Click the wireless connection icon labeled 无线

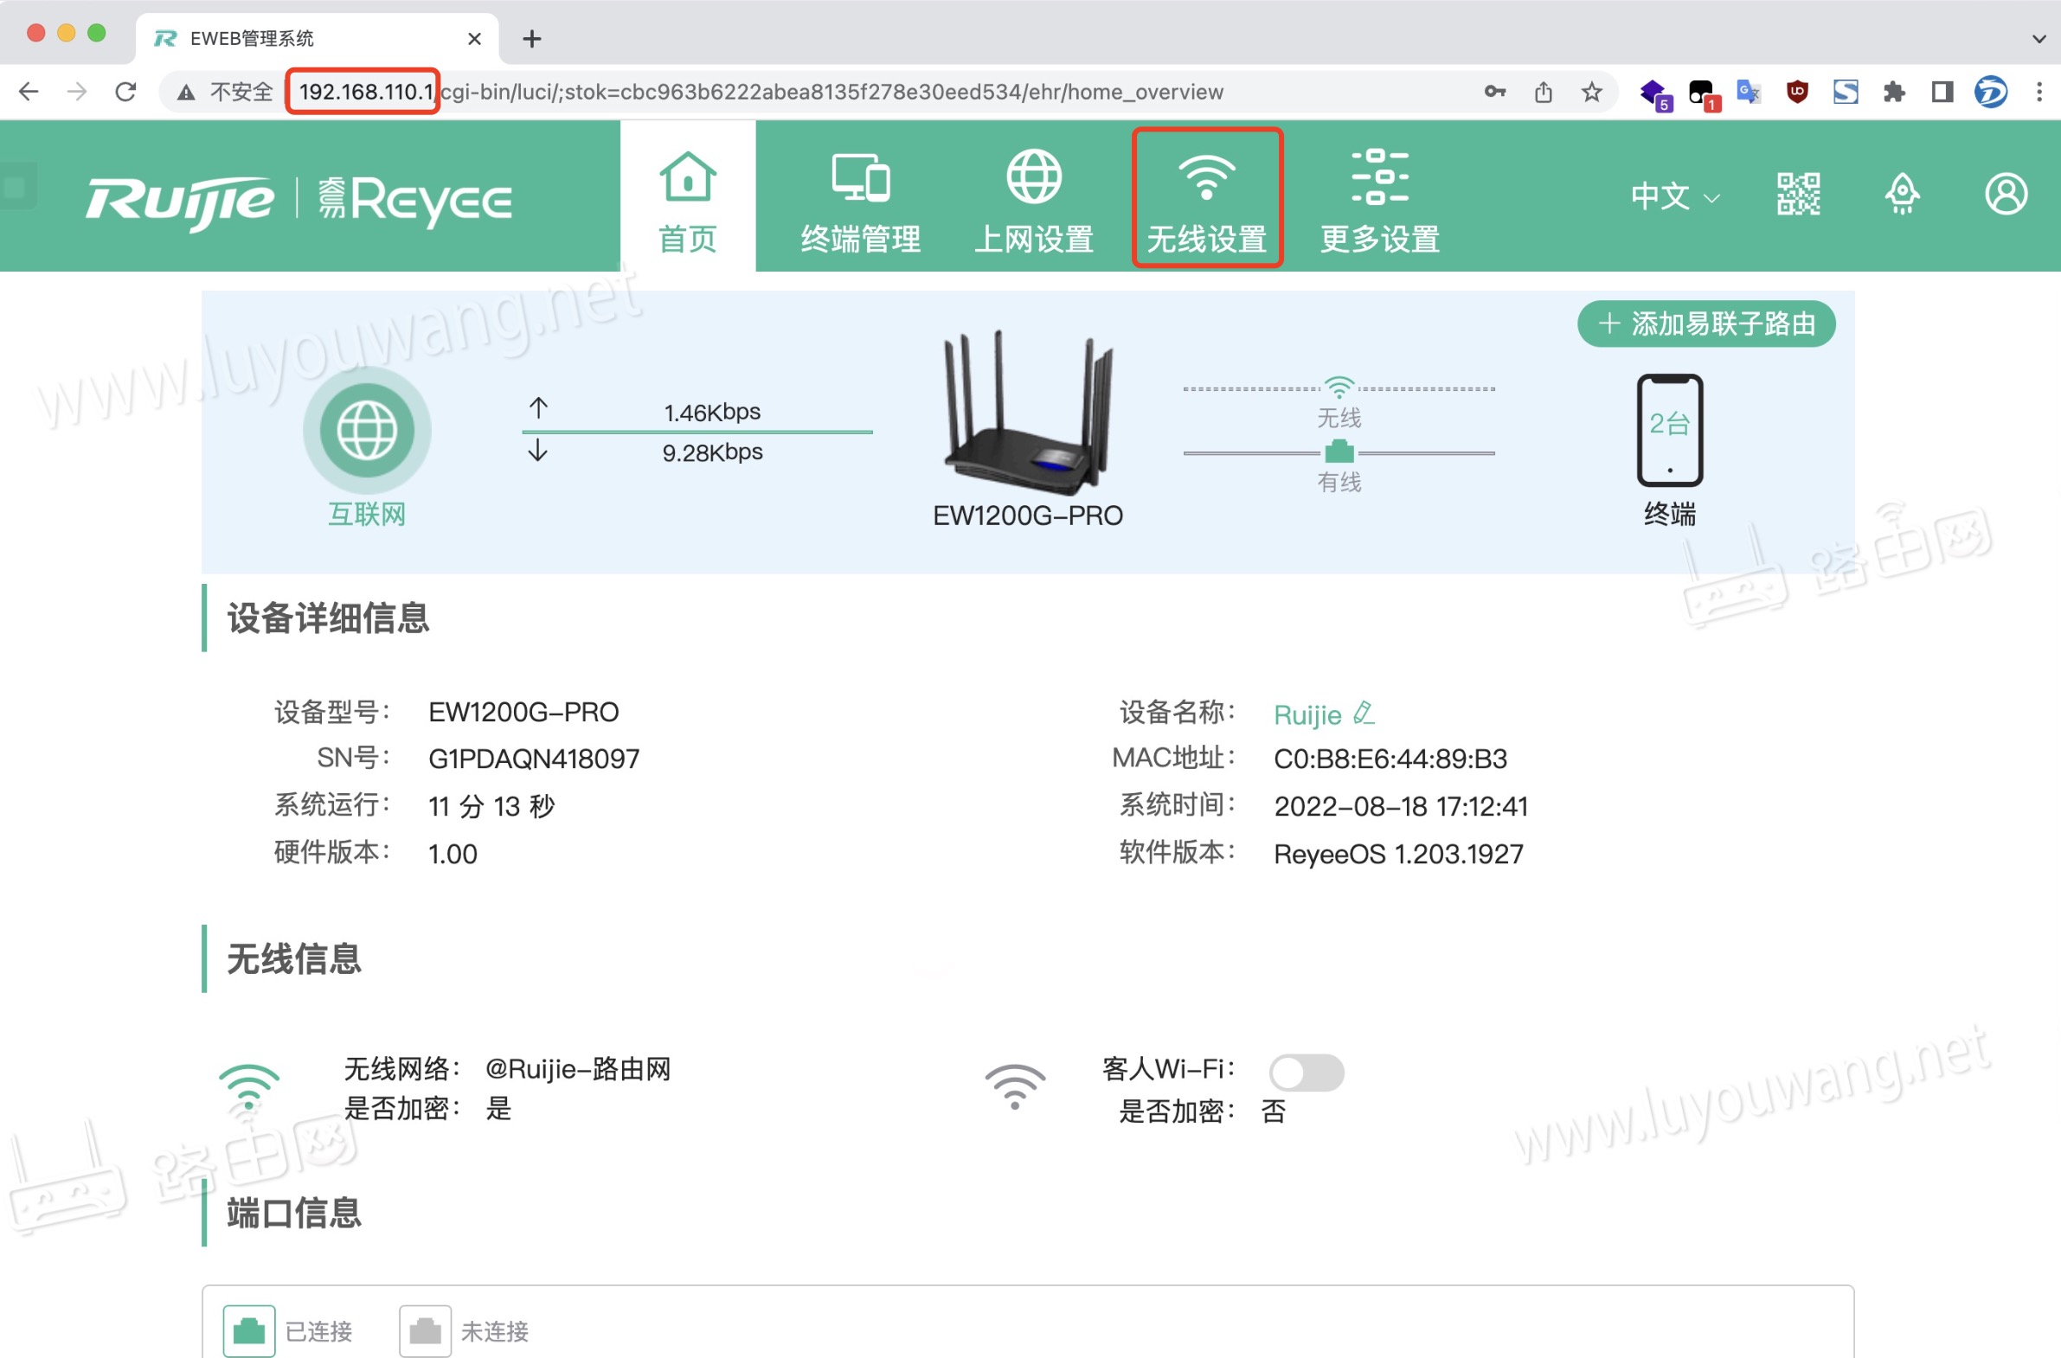[1339, 388]
